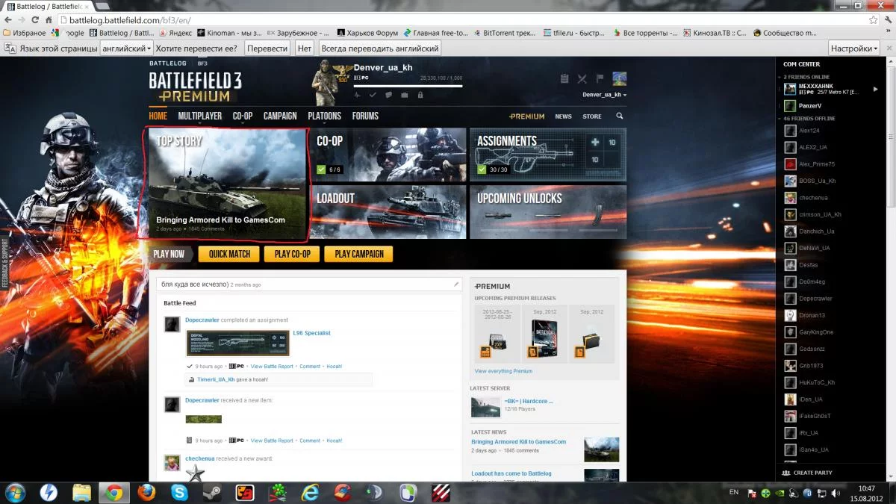
Task: Click the user avatar thumbnail in header
Action: 619,78
